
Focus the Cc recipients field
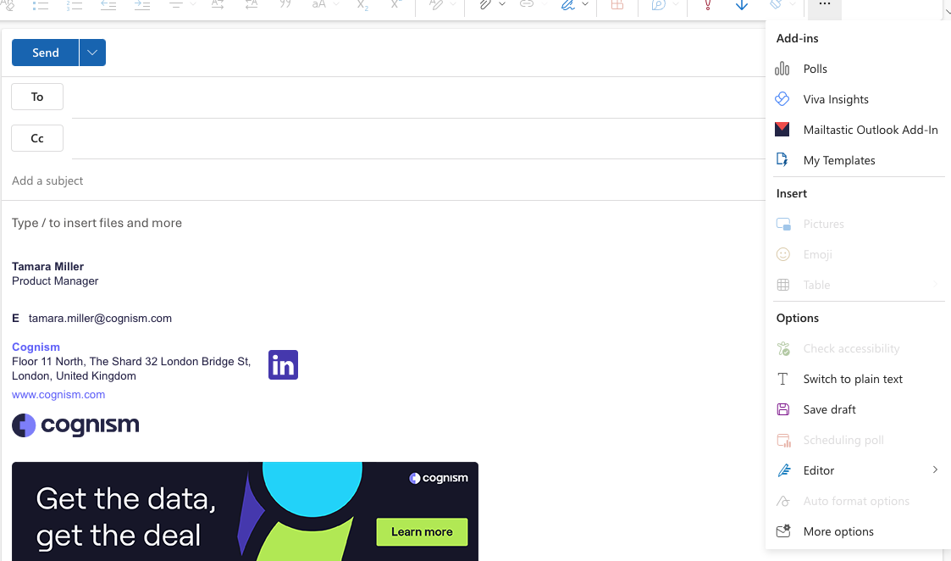(418, 138)
